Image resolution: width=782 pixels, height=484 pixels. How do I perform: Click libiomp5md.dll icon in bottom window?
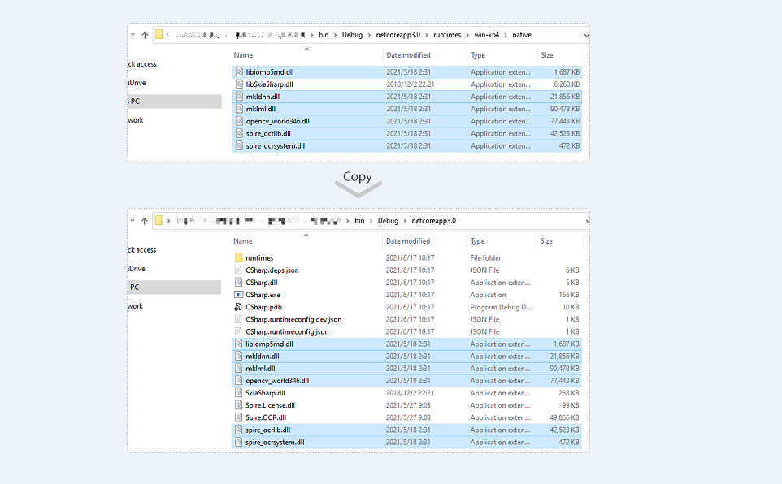click(238, 344)
